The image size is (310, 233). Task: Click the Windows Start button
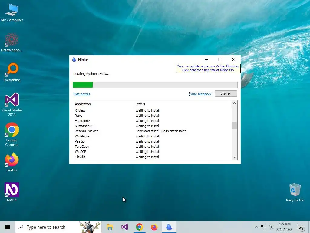point(7,227)
